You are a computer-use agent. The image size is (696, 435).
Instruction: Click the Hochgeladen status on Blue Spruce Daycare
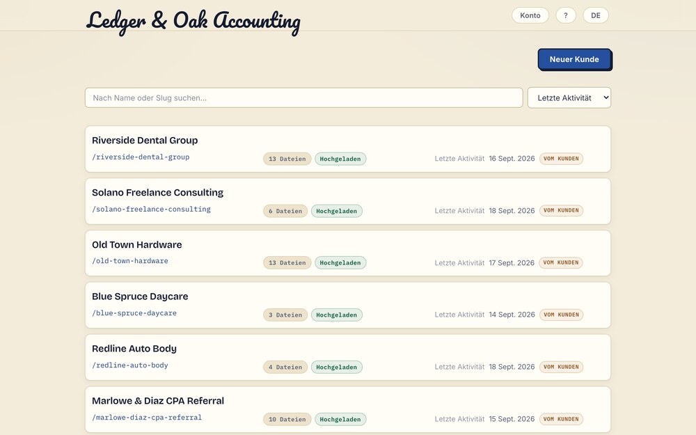coord(336,315)
